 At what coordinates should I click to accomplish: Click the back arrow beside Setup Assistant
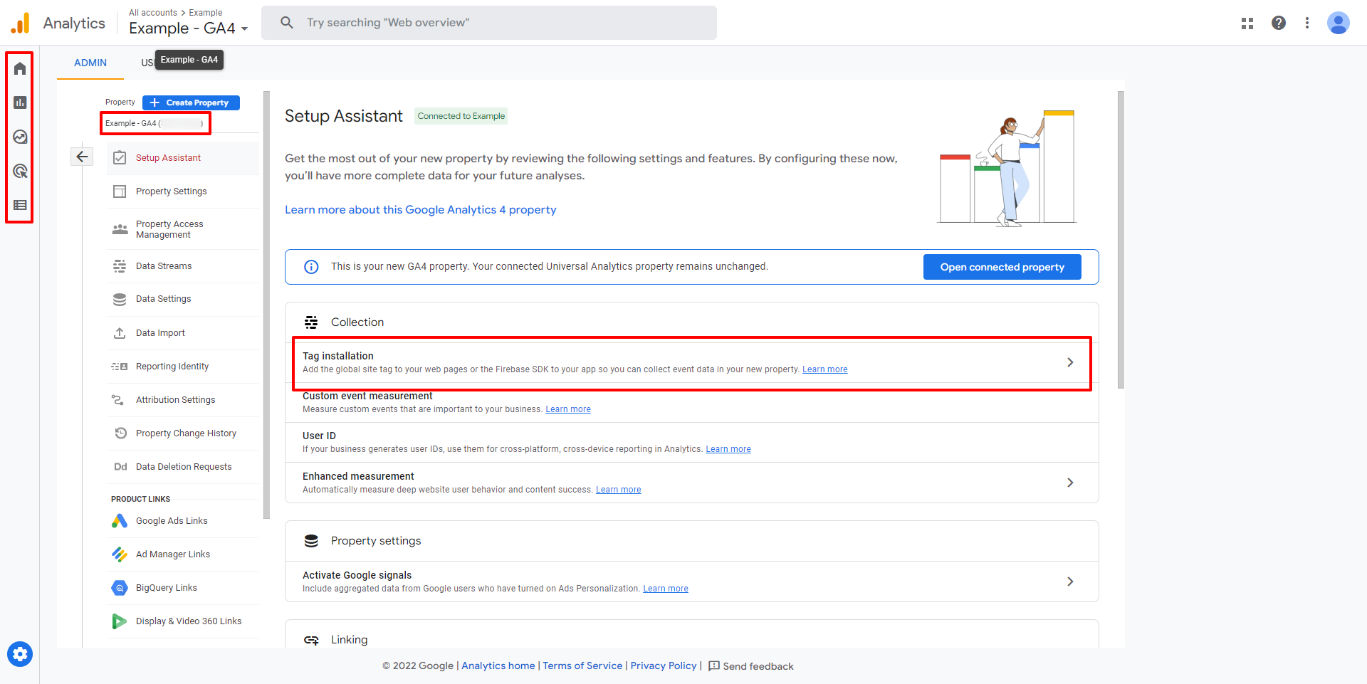tap(82, 157)
